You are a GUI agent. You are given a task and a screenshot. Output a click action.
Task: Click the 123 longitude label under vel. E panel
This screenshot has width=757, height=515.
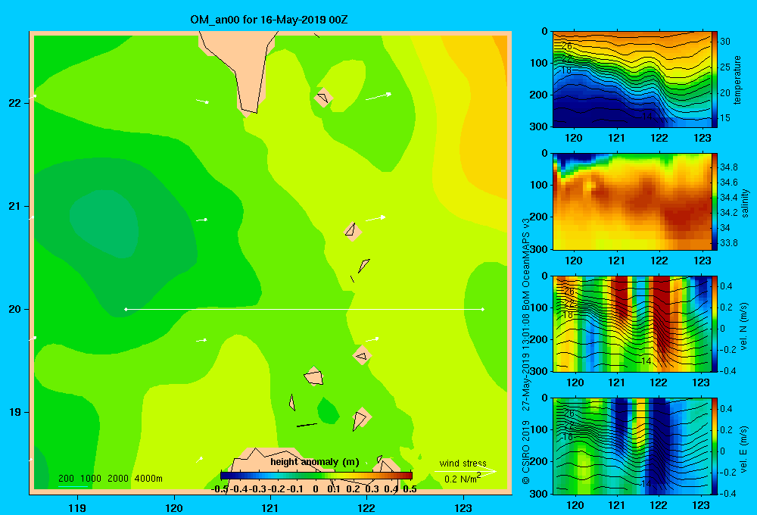coord(701,505)
